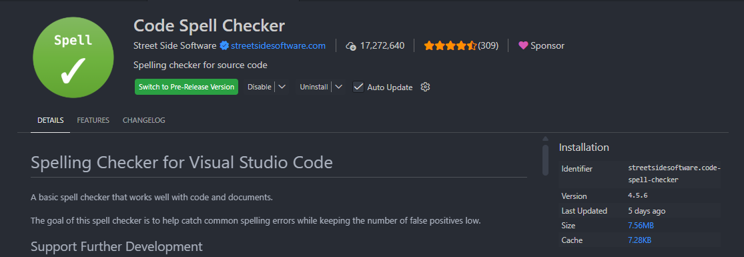The height and width of the screenshot is (257, 744).
Task: Click the Uninstall button
Action: point(314,87)
